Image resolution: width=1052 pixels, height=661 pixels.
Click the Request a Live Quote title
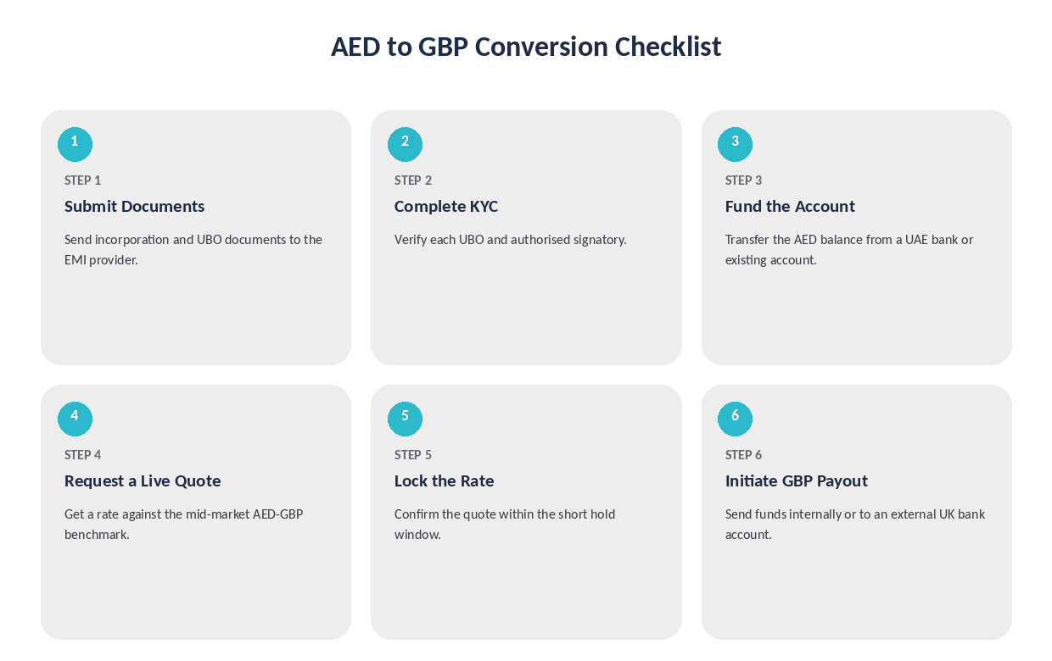pos(143,480)
